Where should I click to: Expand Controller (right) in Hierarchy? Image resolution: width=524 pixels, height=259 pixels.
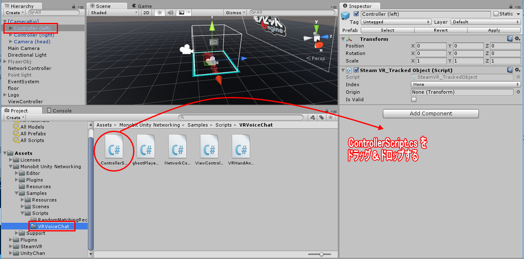click(x=11, y=35)
